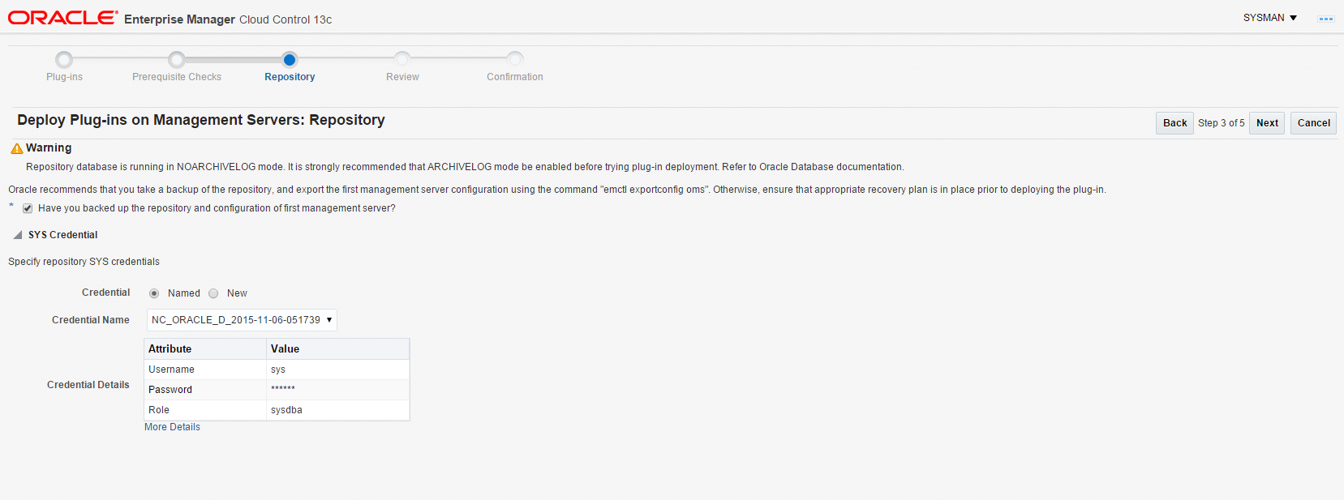Open the blue accessibility dots menu icon

pos(1326,19)
